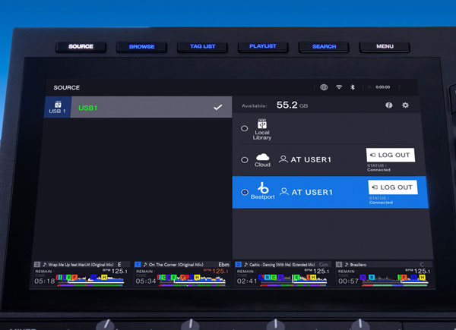Click the user icon in Beatport row

pyautogui.click(x=283, y=192)
